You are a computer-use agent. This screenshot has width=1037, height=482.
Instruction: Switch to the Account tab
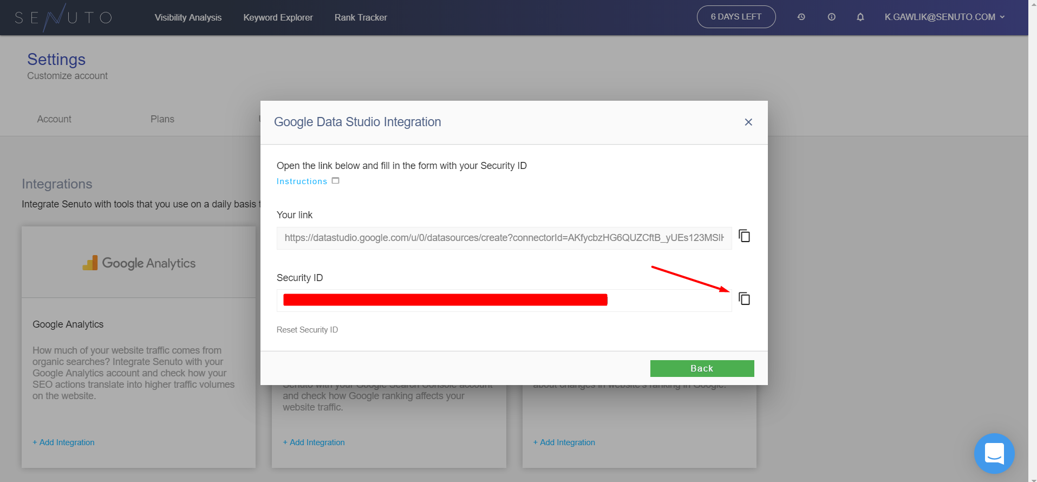(x=54, y=119)
